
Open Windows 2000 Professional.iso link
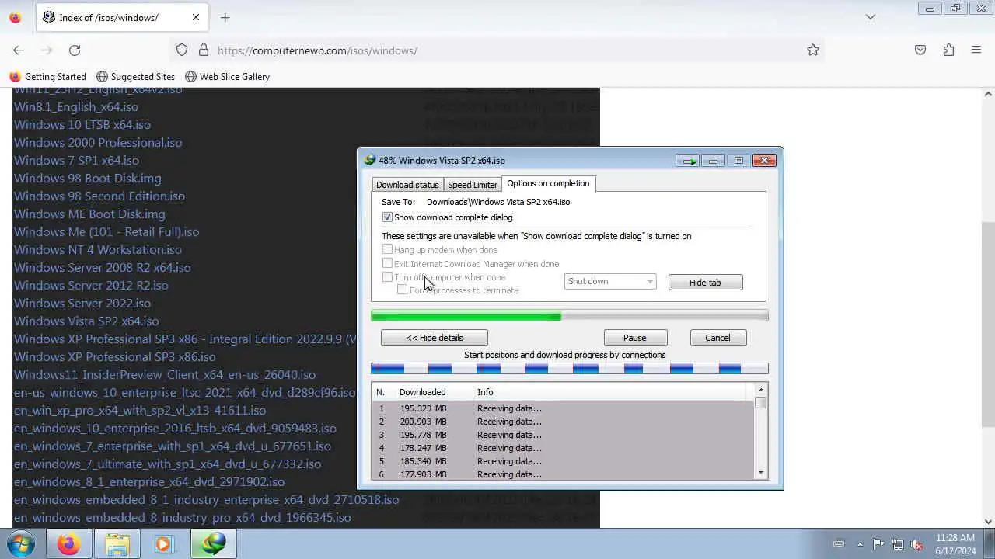click(98, 142)
